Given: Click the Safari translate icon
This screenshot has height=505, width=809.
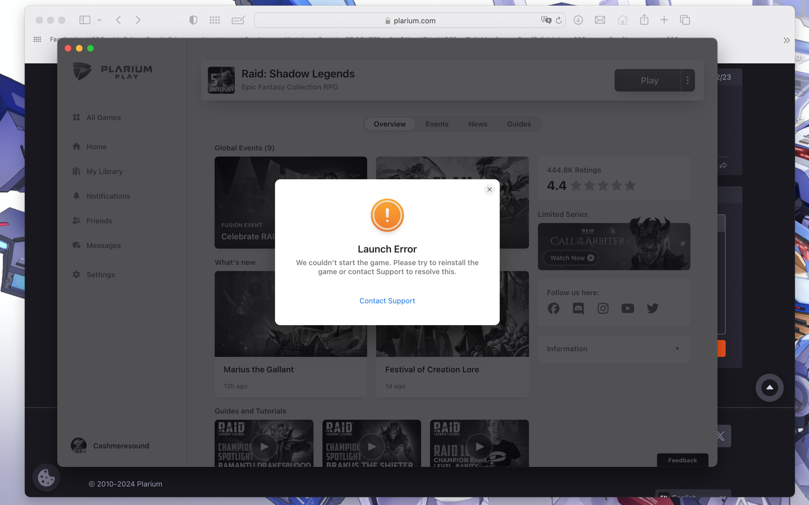Looking at the screenshot, I should [546, 20].
